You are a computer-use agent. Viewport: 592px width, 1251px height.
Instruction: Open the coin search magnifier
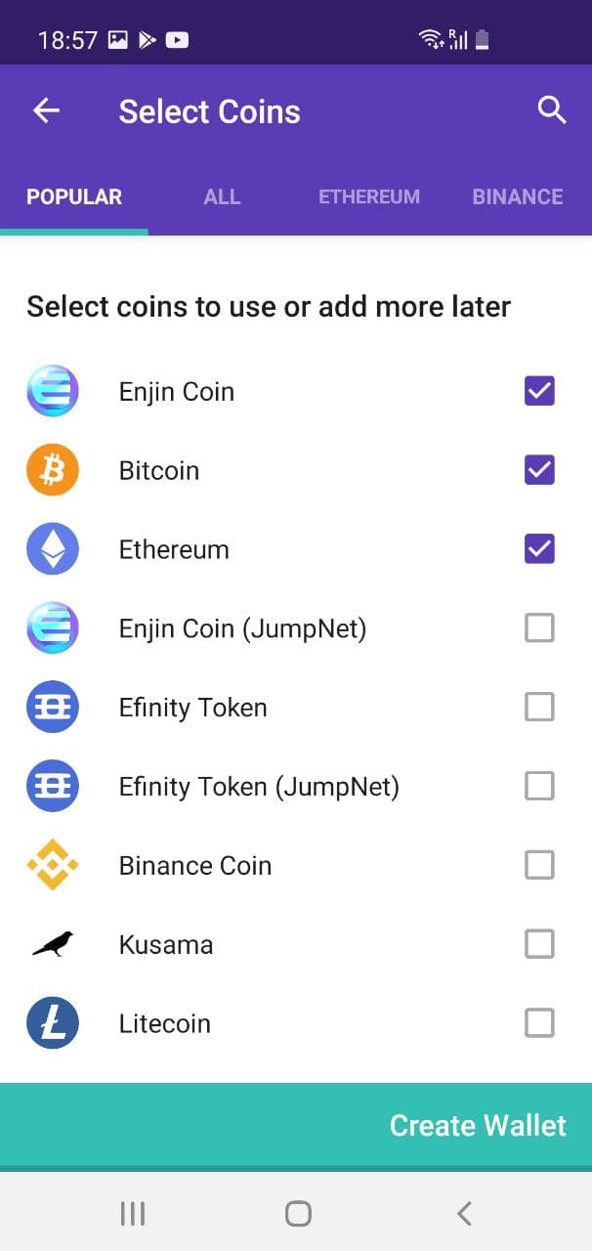pyautogui.click(x=552, y=110)
